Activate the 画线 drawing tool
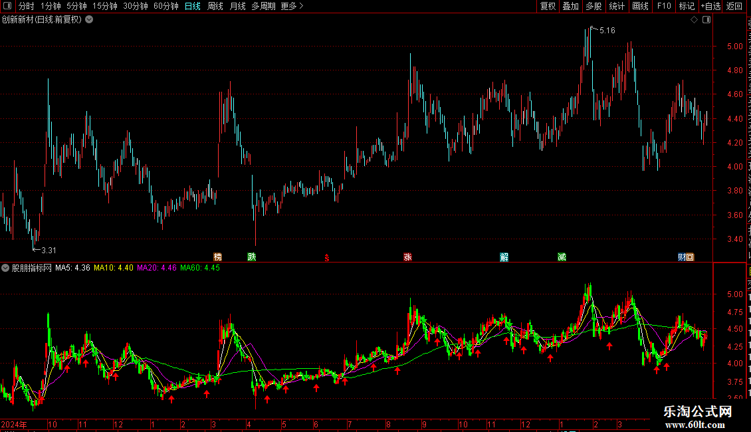Viewport: 751px width, 432px height. pyautogui.click(x=641, y=6)
